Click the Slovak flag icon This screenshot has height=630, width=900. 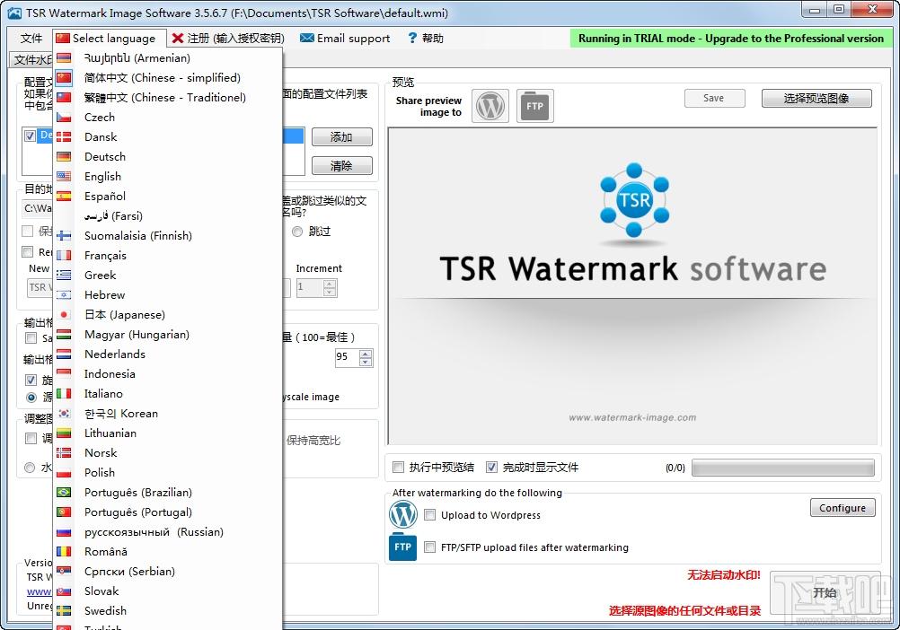[x=64, y=591]
